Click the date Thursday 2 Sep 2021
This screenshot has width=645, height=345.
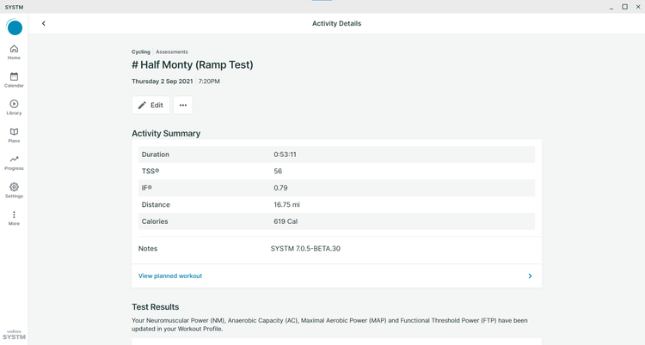pyautogui.click(x=162, y=82)
